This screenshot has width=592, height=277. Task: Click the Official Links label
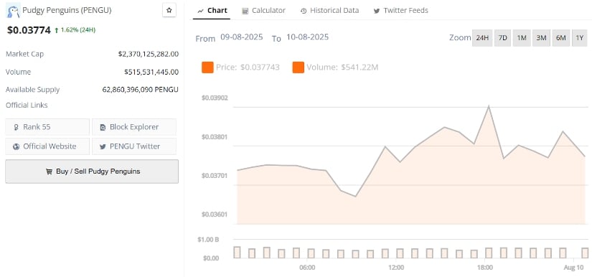click(27, 105)
